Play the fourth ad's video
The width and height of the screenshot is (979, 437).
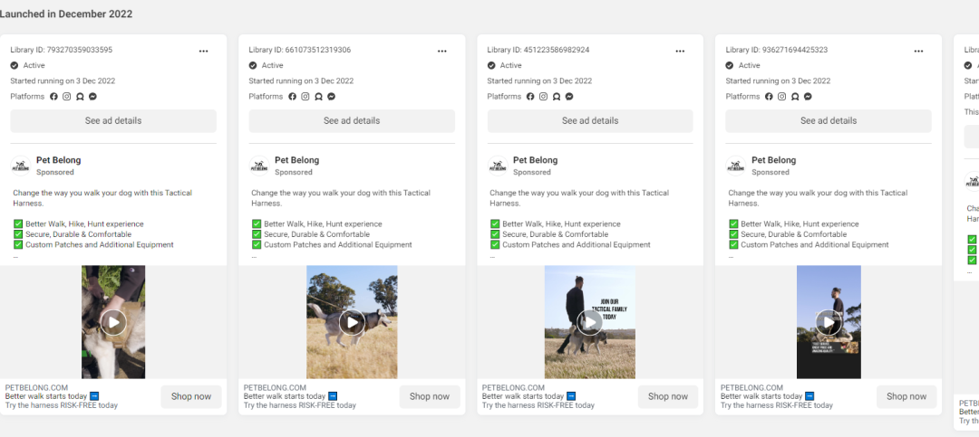pos(829,322)
